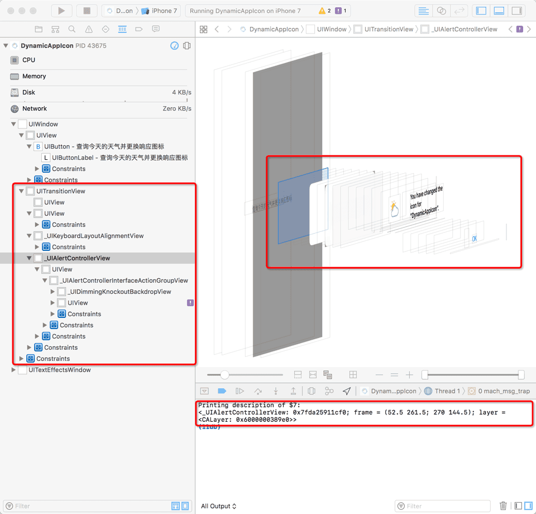
Task: Collapse the UIWindow tree node
Action: (x=13, y=124)
